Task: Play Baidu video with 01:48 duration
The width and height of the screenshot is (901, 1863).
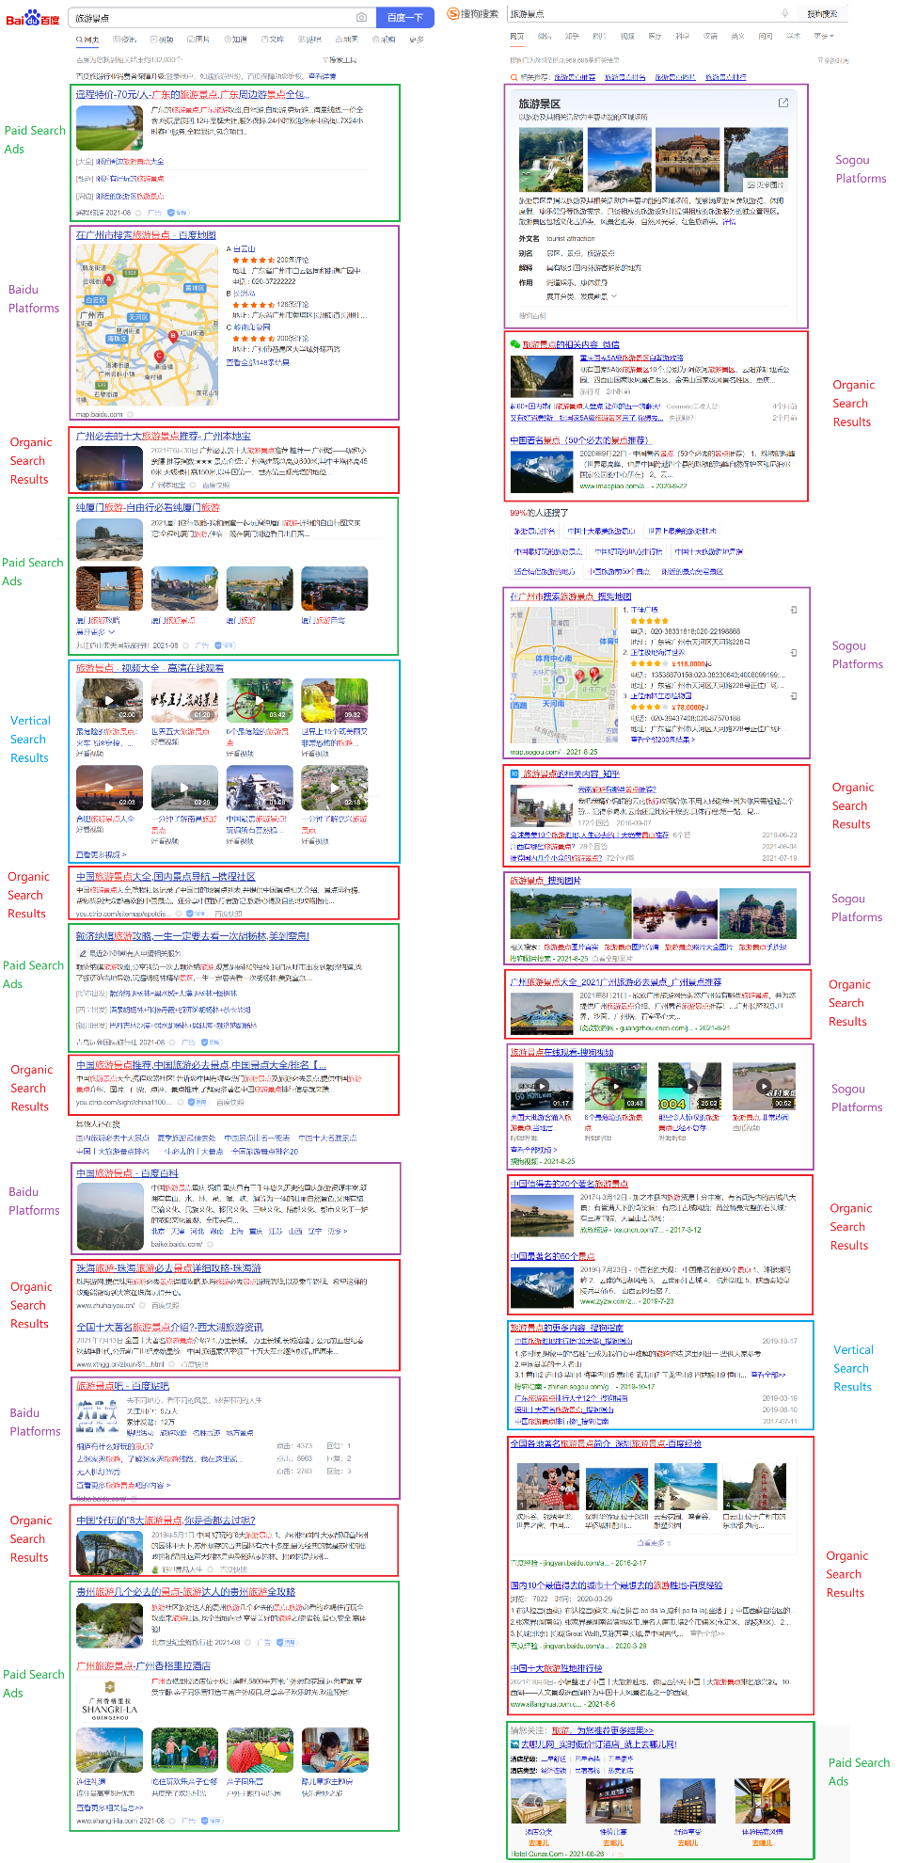Action: [x=260, y=788]
